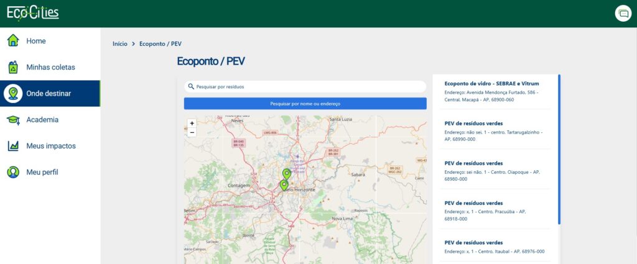Select Ecoponto de vidro - SEBRAE e Vitrum

pos(491,83)
